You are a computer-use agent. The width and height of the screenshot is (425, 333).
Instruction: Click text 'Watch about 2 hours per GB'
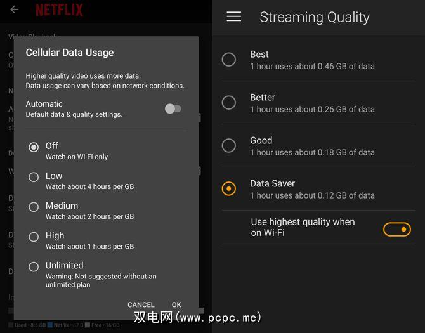[x=89, y=216]
